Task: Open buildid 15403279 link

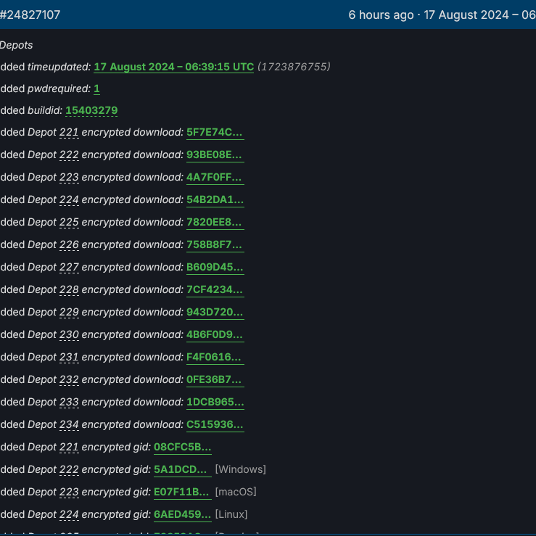Action: pyautogui.click(x=91, y=111)
